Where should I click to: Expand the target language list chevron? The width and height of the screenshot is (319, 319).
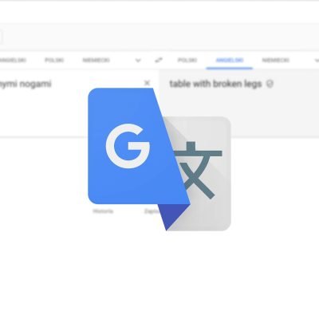pos(317,61)
